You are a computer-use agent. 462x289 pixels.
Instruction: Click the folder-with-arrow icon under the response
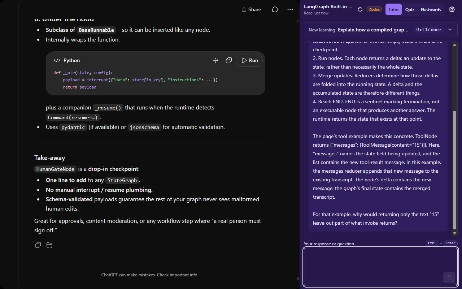click(x=49, y=245)
